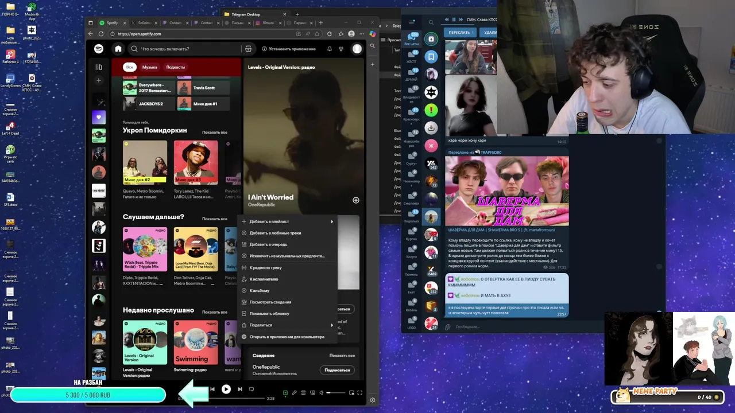Create a playlist with the plus sidebar icon
The width and height of the screenshot is (735, 413).
pyautogui.click(x=99, y=80)
